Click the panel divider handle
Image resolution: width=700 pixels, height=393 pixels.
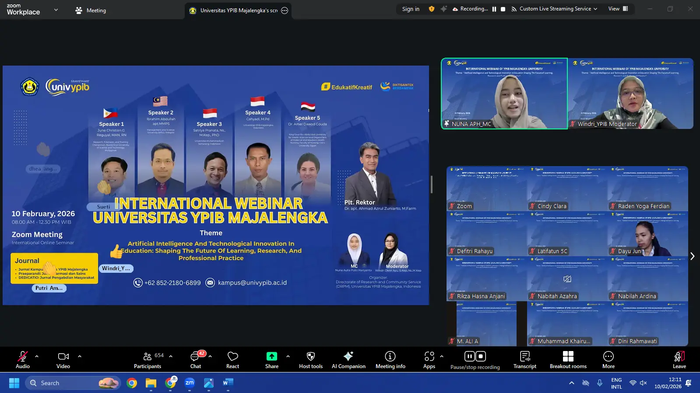(432, 184)
